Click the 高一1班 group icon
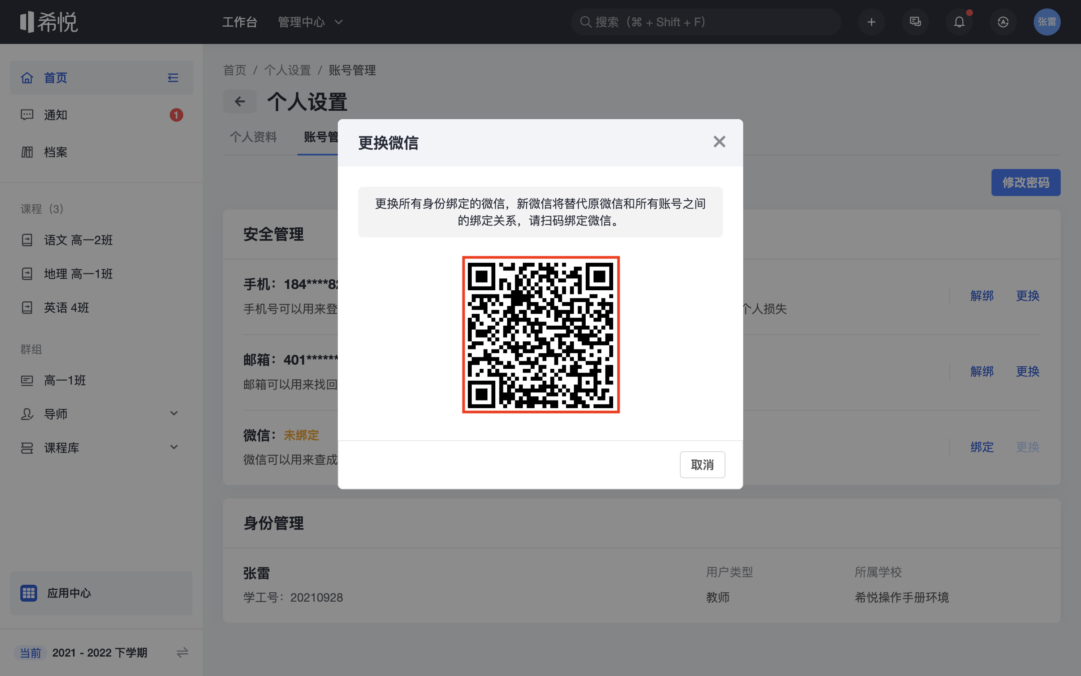 27,381
